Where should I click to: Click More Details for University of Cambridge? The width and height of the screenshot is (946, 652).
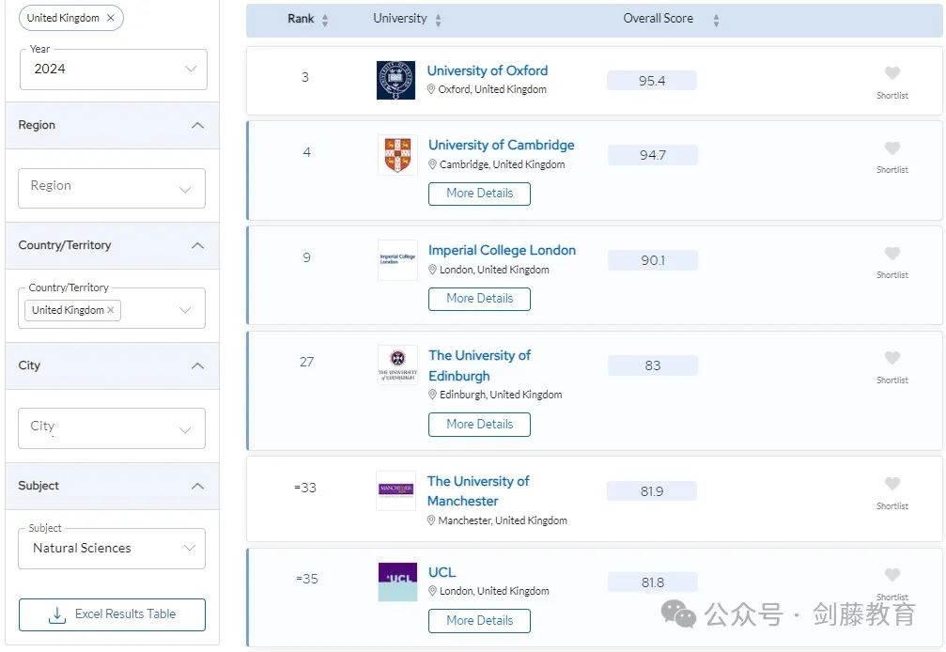[480, 194]
